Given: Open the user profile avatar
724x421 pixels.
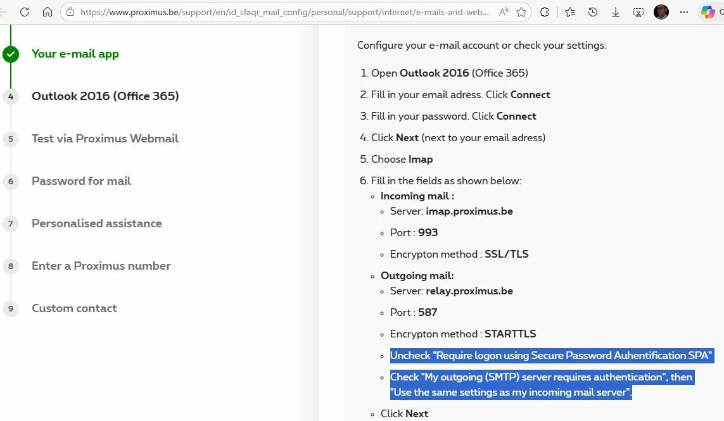Looking at the screenshot, I should coord(661,12).
